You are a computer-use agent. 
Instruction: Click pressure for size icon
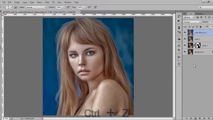(x=95, y=7)
